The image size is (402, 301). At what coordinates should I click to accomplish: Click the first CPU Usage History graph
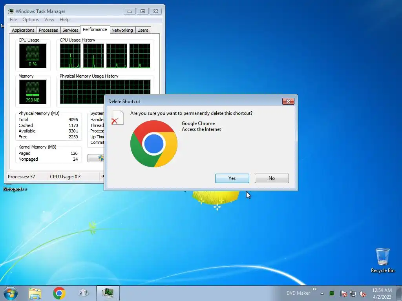(x=70, y=56)
